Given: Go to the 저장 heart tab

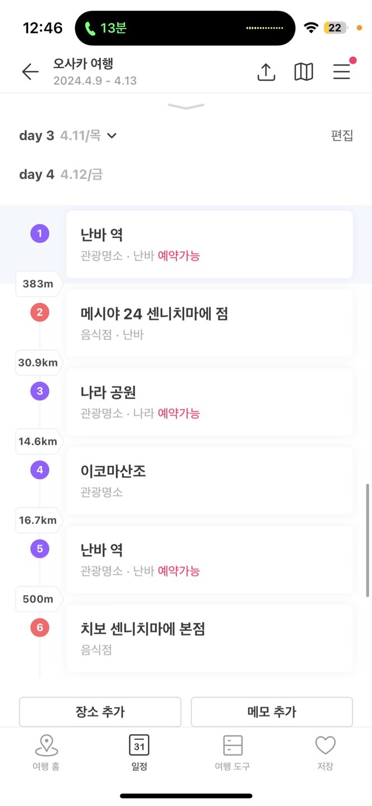Looking at the screenshot, I should 325,753.
